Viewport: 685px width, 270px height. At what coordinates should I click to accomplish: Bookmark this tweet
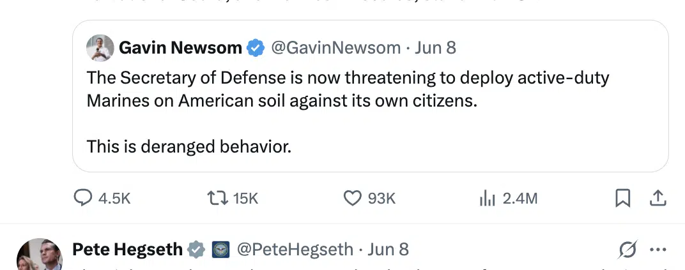click(x=622, y=199)
